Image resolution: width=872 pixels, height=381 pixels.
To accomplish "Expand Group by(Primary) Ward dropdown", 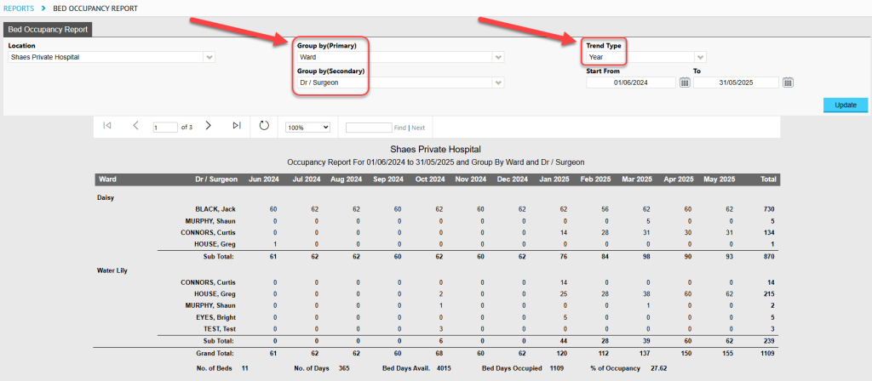I will point(498,57).
